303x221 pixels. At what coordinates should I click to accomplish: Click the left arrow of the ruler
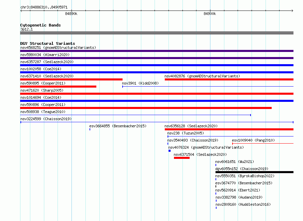point(21,11)
